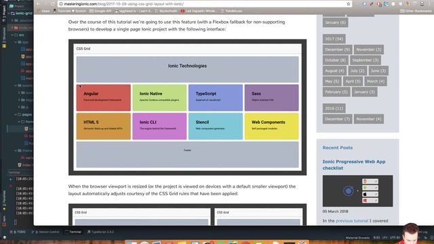The height and width of the screenshot is (244, 434).
Task: Collapse the app folder in tree
Action: click(16, 42)
